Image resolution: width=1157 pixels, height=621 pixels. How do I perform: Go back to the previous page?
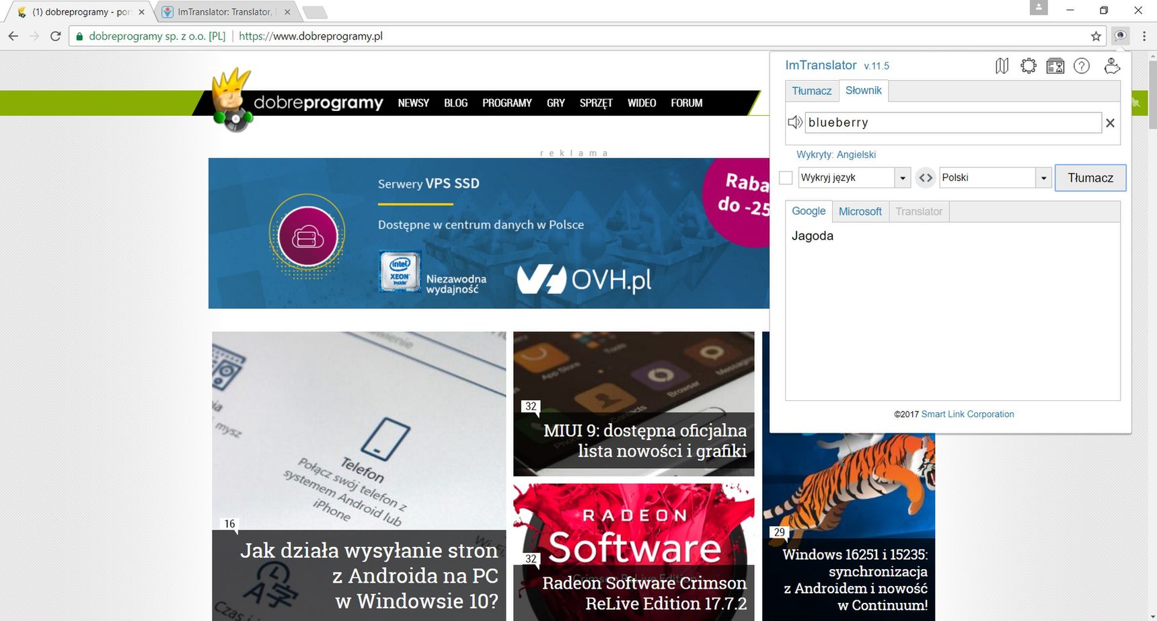[x=13, y=36]
